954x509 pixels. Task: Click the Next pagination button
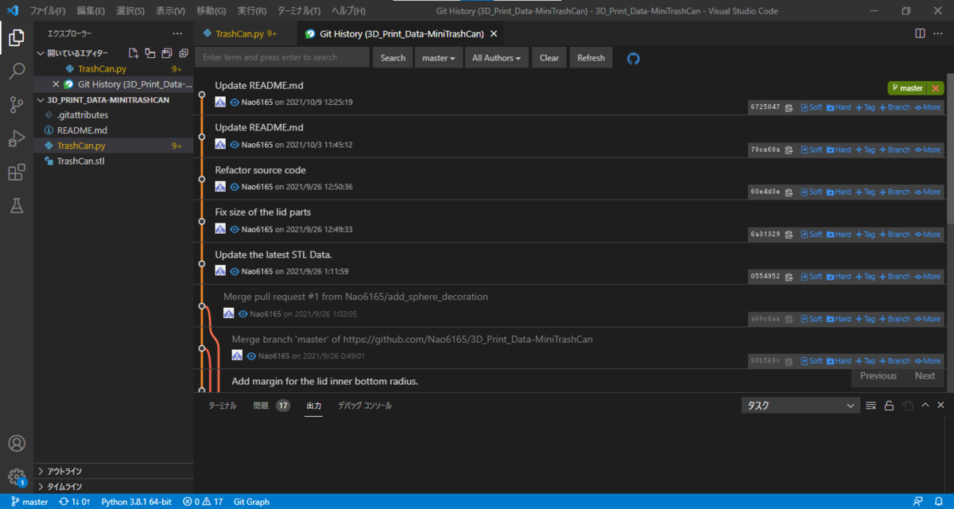pos(925,376)
